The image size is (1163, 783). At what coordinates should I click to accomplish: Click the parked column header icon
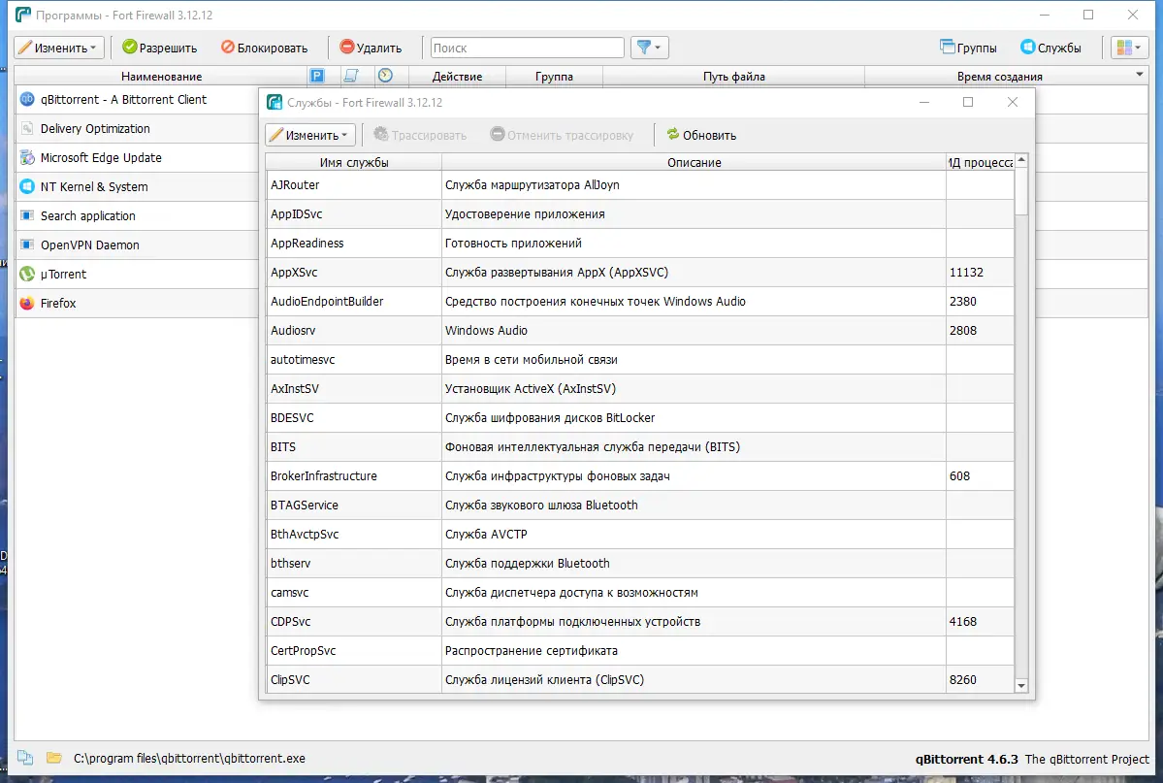(x=317, y=76)
